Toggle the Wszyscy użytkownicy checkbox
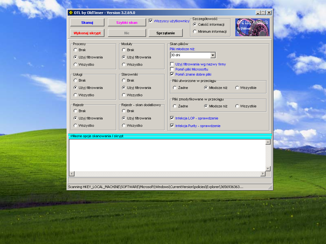Image resolution: width=326 pixels, height=244 pixels. click(151, 21)
